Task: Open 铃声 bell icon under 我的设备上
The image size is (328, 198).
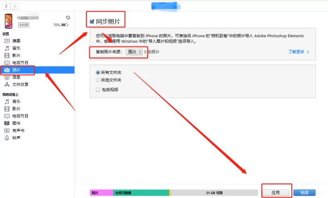Action: [7, 138]
